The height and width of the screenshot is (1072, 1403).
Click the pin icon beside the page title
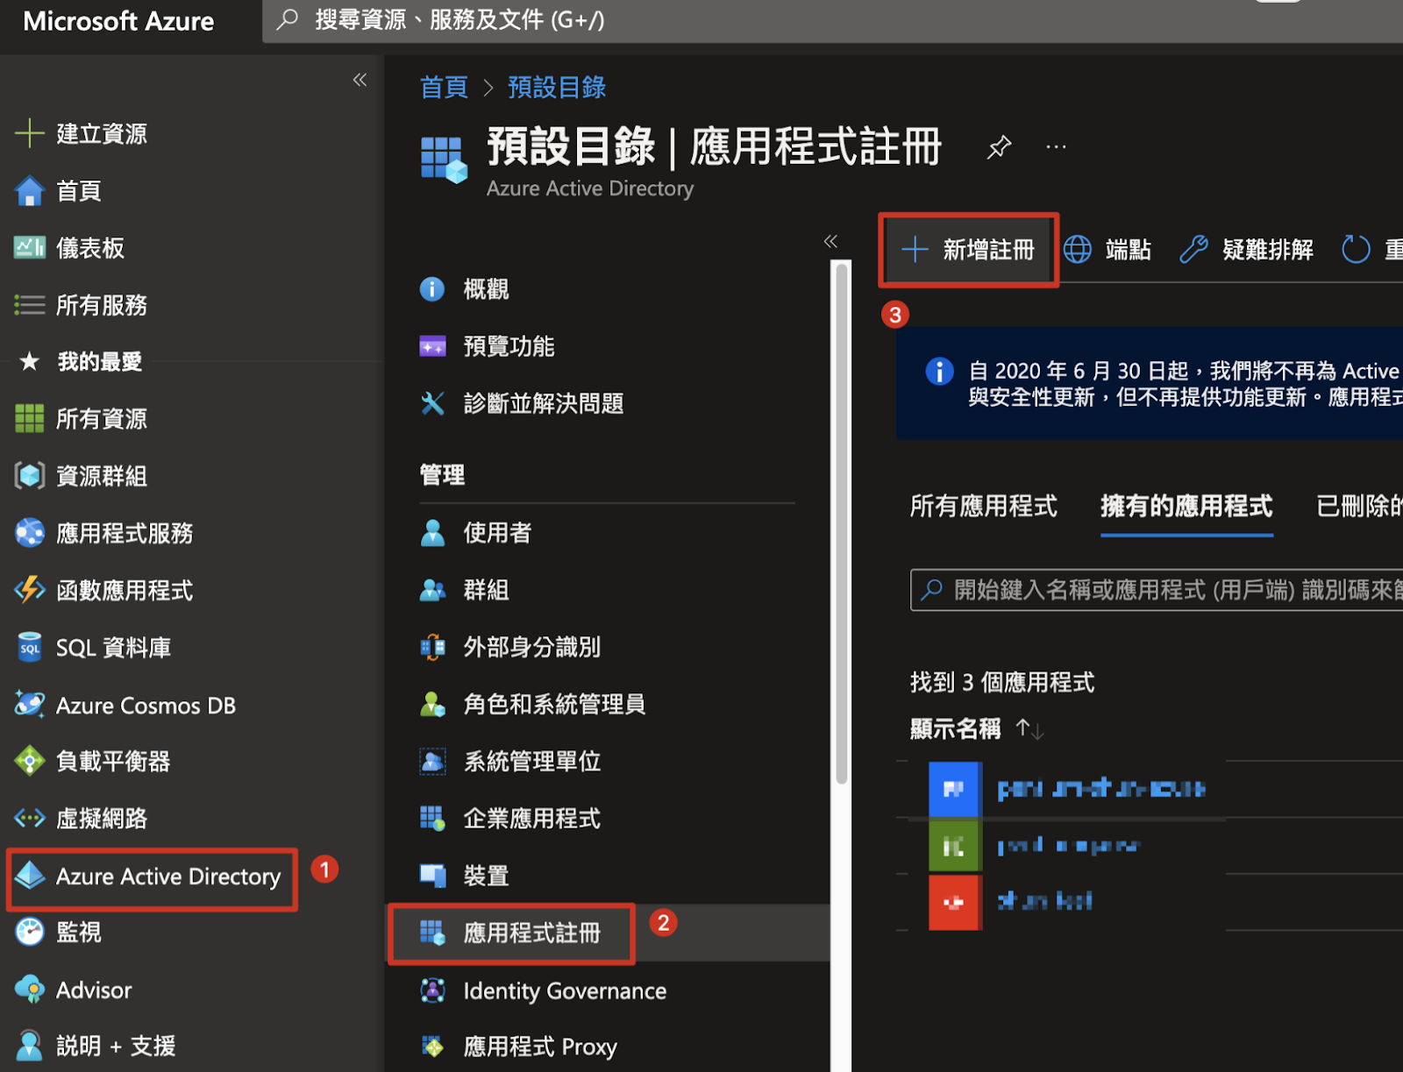click(999, 147)
